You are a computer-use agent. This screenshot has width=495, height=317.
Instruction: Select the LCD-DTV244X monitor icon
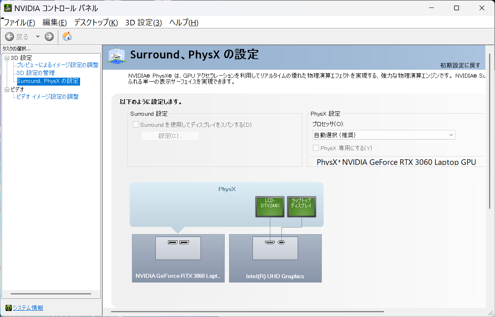click(x=270, y=206)
